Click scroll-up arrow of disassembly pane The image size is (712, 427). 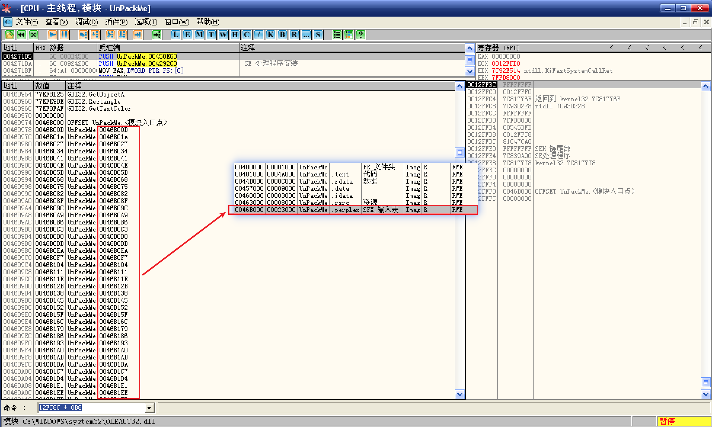pyautogui.click(x=470, y=48)
